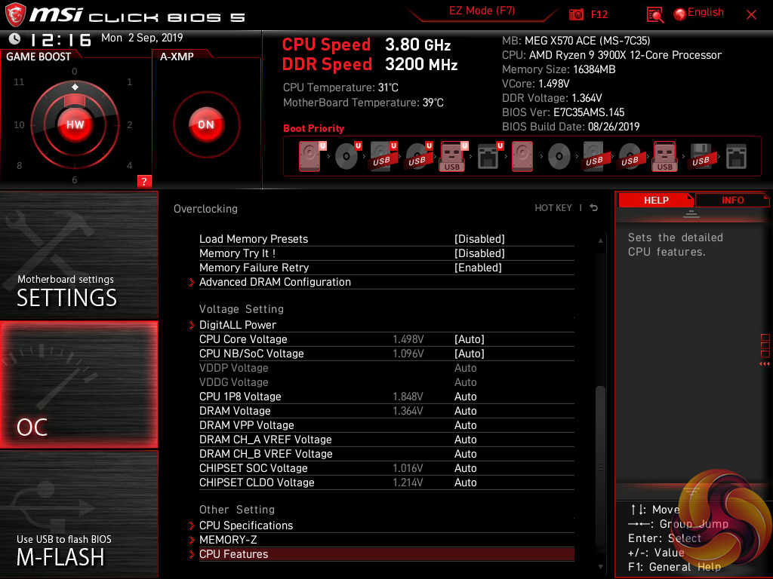The width and height of the screenshot is (773, 579).
Task: Click the greyed VDDP Voltage row
Action: click(x=386, y=368)
